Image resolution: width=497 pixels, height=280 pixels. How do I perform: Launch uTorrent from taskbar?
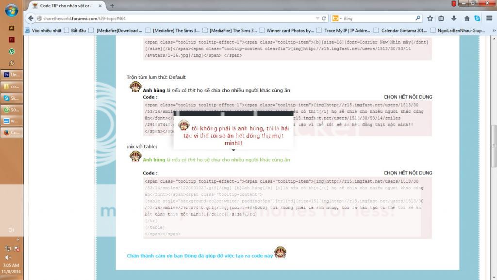(x=12, y=51)
